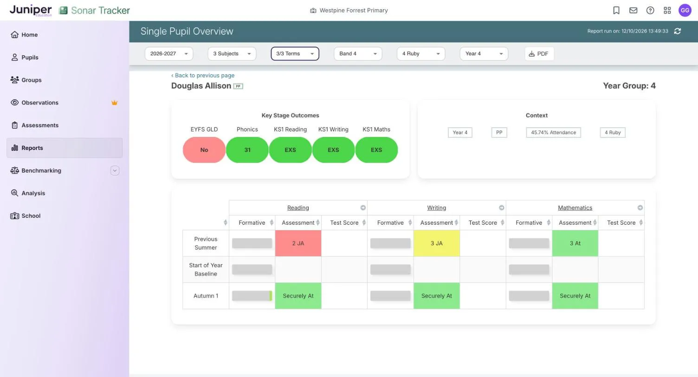Open the Year 4 dropdown

coord(484,54)
